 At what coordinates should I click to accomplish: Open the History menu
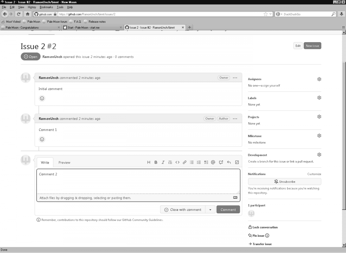[32, 7]
